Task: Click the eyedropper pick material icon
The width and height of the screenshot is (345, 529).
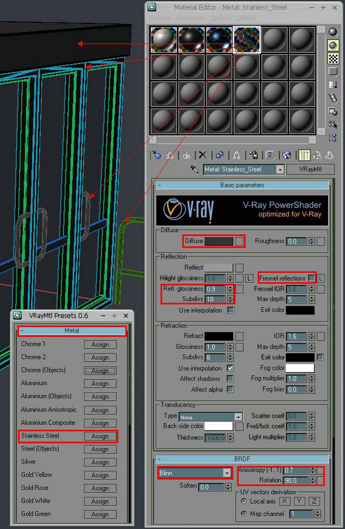Action: pos(194,169)
